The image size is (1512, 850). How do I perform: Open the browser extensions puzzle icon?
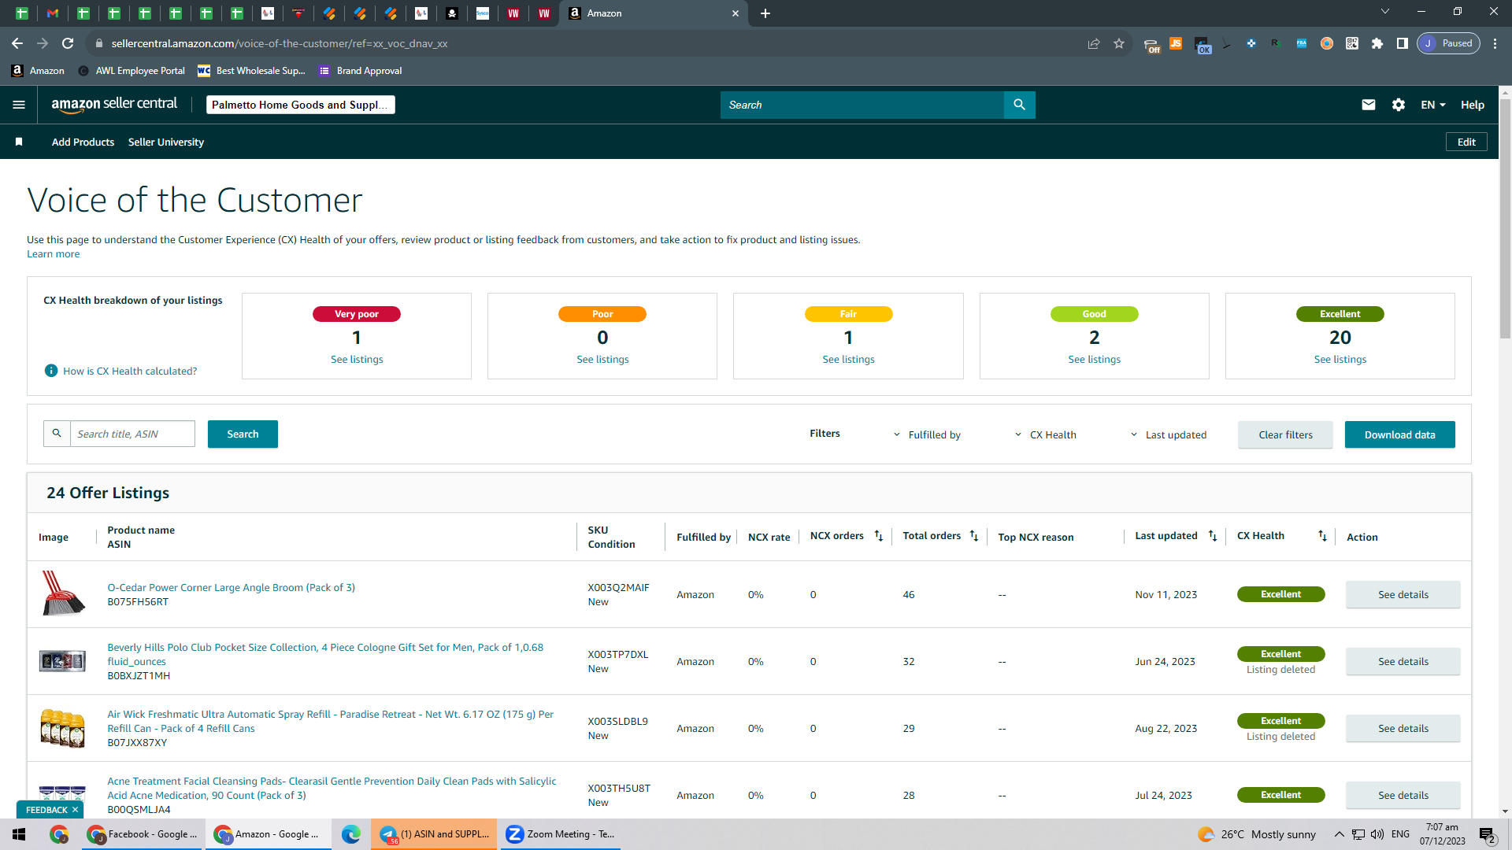pyautogui.click(x=1377, y=43)
